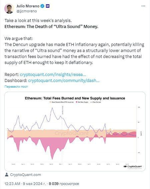
Task: Click the Base Reward legend swatch
Action: point(50,102)
